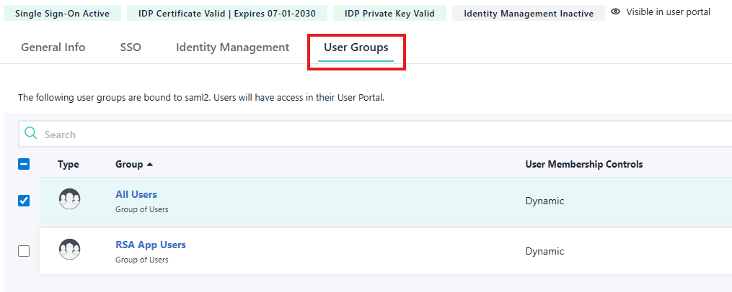Open the General Info tab
Screen dimensions: 732x292
(53, 47)
